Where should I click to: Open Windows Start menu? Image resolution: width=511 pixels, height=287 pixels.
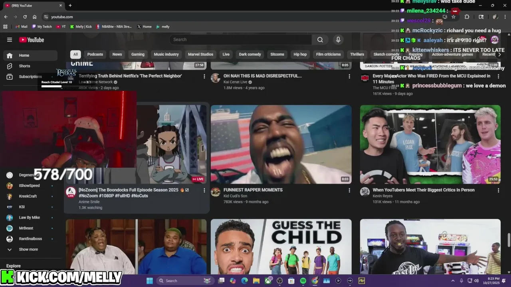coord(150,281)
